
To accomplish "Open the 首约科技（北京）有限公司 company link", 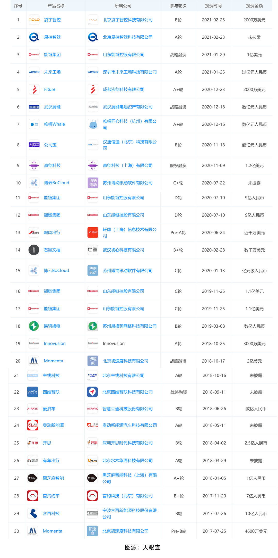I will (127, 496).
